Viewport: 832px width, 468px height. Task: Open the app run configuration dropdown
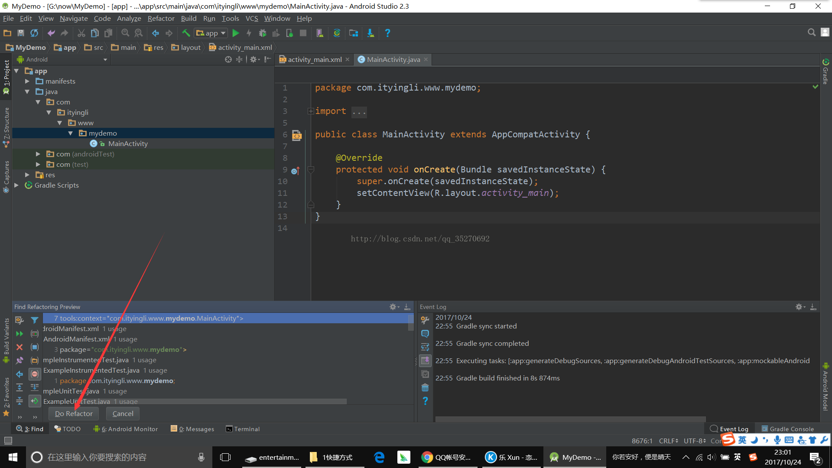[211, 33]
